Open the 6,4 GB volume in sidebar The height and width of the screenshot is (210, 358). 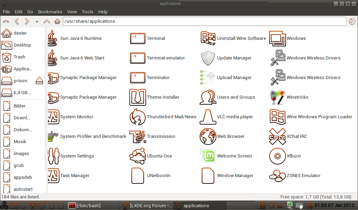pos(23,92)
